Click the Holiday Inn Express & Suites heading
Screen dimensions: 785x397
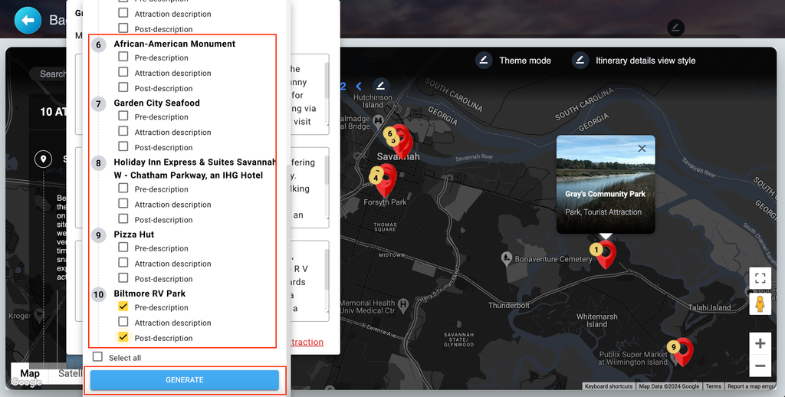click(195, 169)
